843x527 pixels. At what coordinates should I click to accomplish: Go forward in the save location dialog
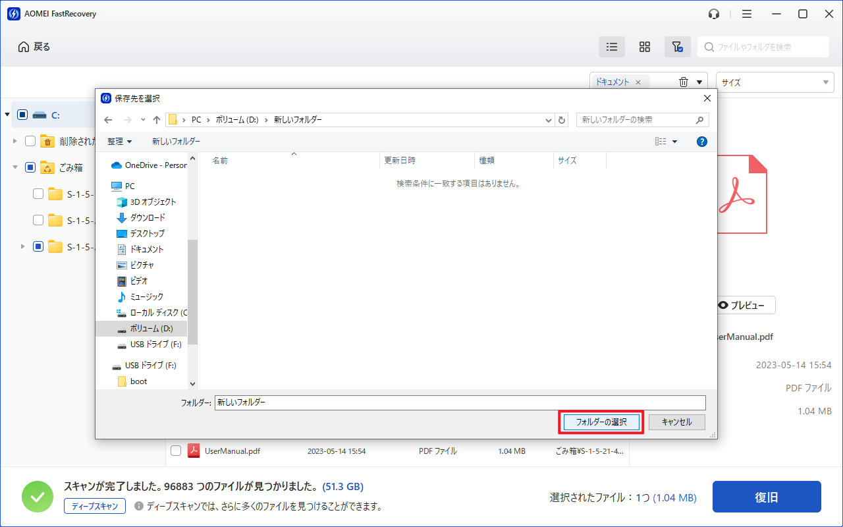(128, 120)
